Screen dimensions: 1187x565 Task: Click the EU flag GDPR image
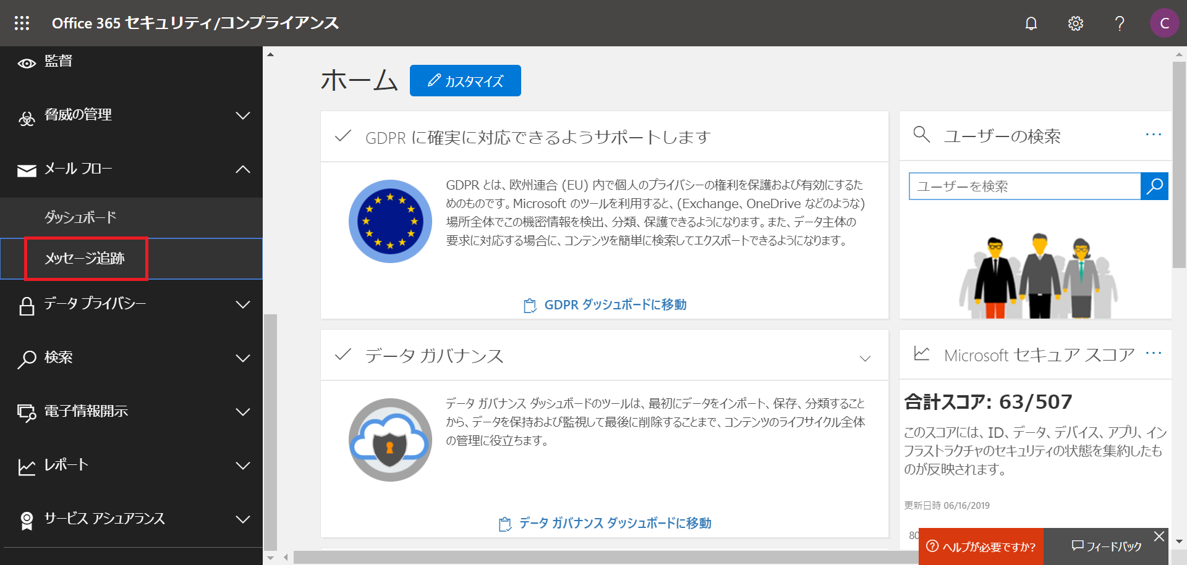tap(390, 221)
